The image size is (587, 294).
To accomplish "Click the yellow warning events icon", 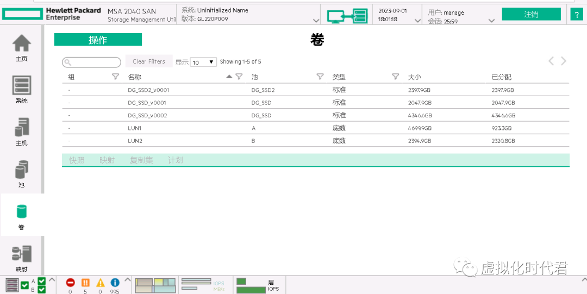I will [101, 283].
